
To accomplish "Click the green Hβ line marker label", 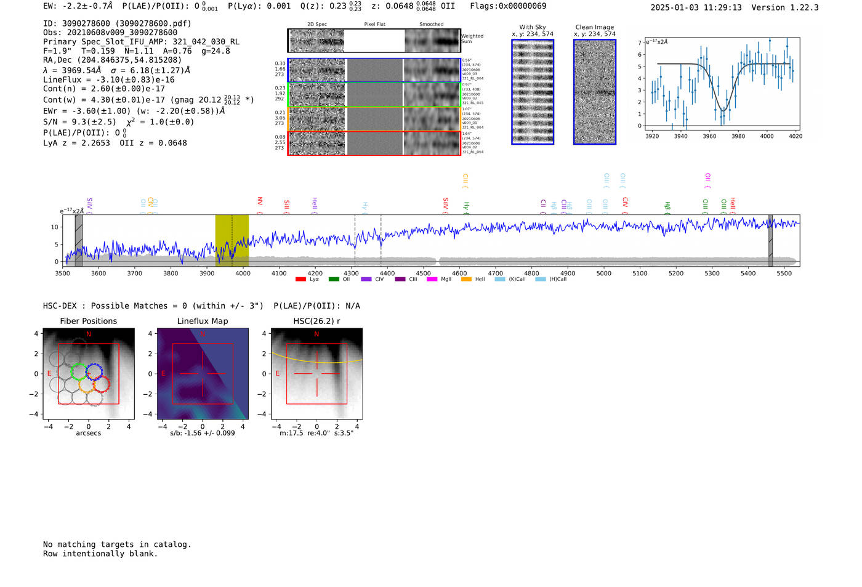I will click(667, 206).
